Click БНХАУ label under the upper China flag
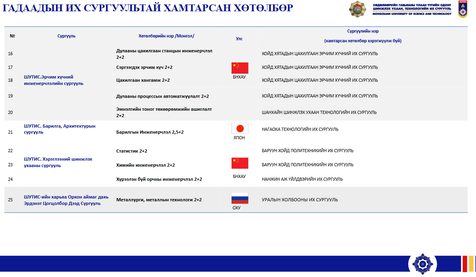The width and height of the screenshot is (476, 277). tap(239, 77)
